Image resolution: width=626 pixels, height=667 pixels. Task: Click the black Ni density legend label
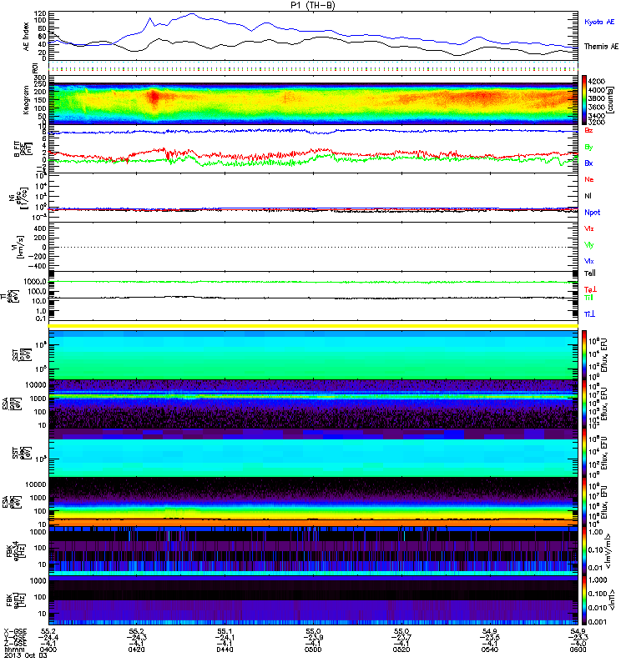[x=588, y=196]
